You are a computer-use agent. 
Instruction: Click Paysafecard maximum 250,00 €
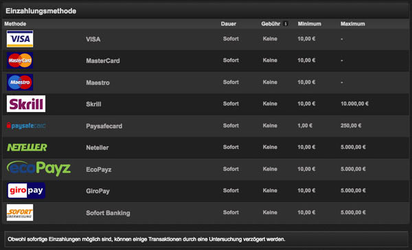[x=351, y=126]
